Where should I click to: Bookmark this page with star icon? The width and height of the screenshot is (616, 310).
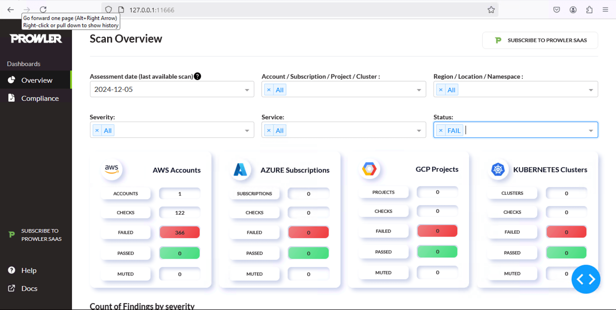491,10
